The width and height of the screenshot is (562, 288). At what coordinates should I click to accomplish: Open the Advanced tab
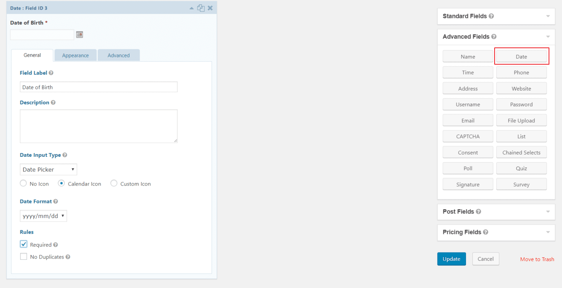[x=119, y=55]
